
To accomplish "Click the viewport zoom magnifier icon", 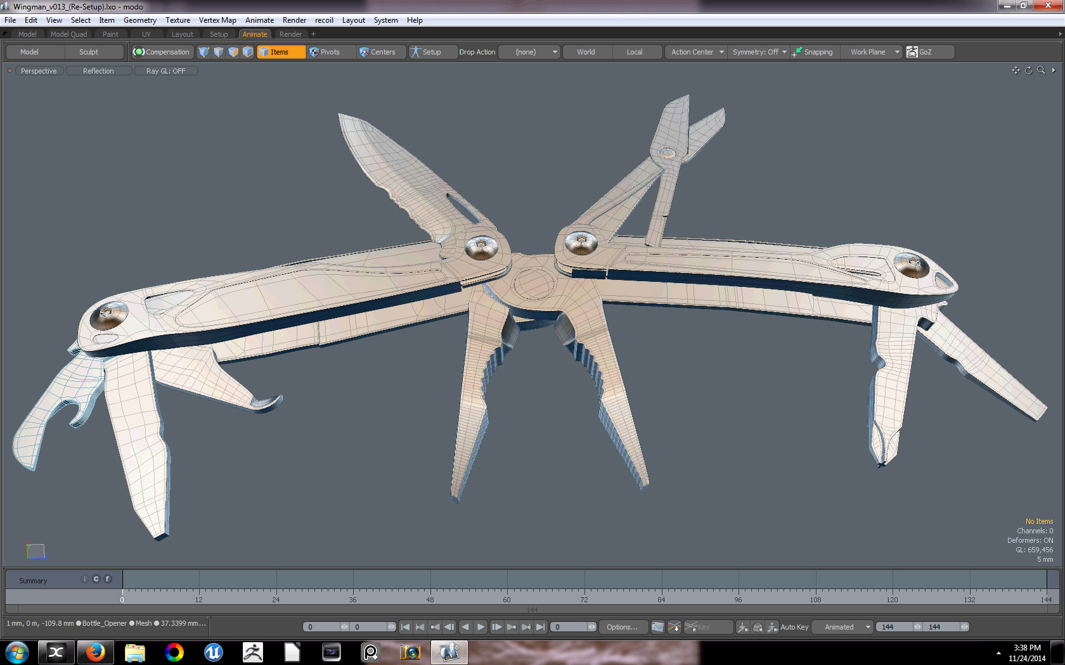I will pyautogui.click(x=1041, y=70).
